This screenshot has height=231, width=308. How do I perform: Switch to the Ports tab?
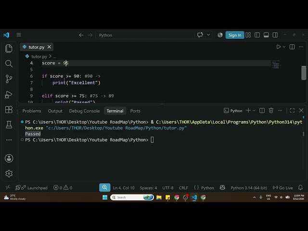[x=135, y=111]
